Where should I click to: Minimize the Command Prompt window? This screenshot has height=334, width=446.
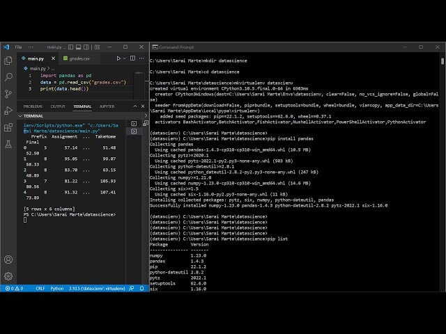click(405, 47)
